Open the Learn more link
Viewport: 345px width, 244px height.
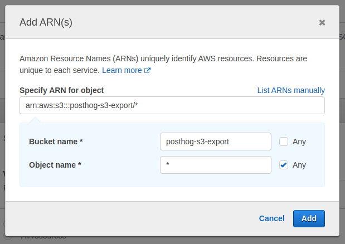pyautogui.click(x=122, y=70)
